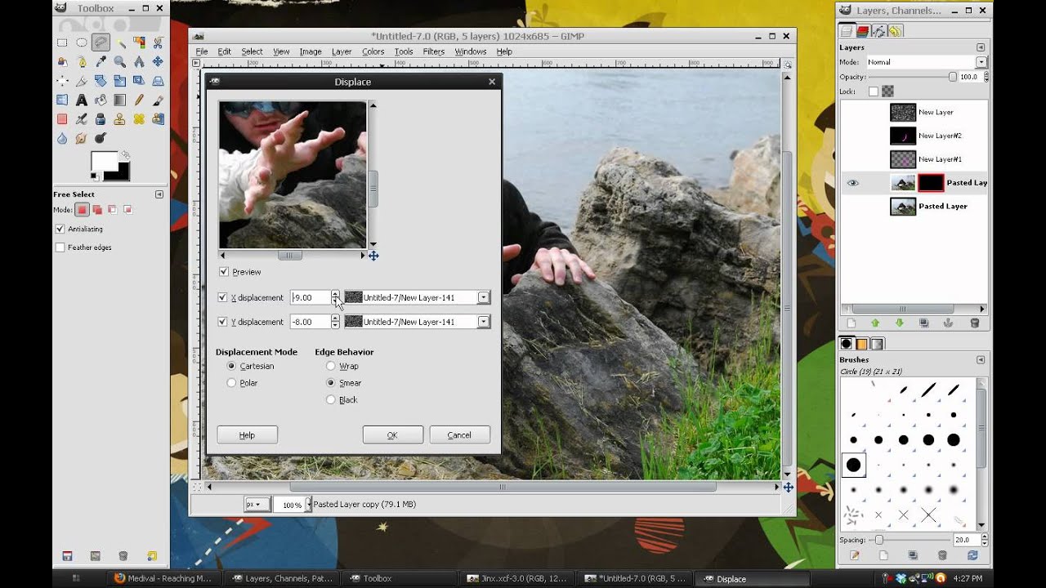
Task: Open the Colors menu
Action: click(x=373, y=51)
